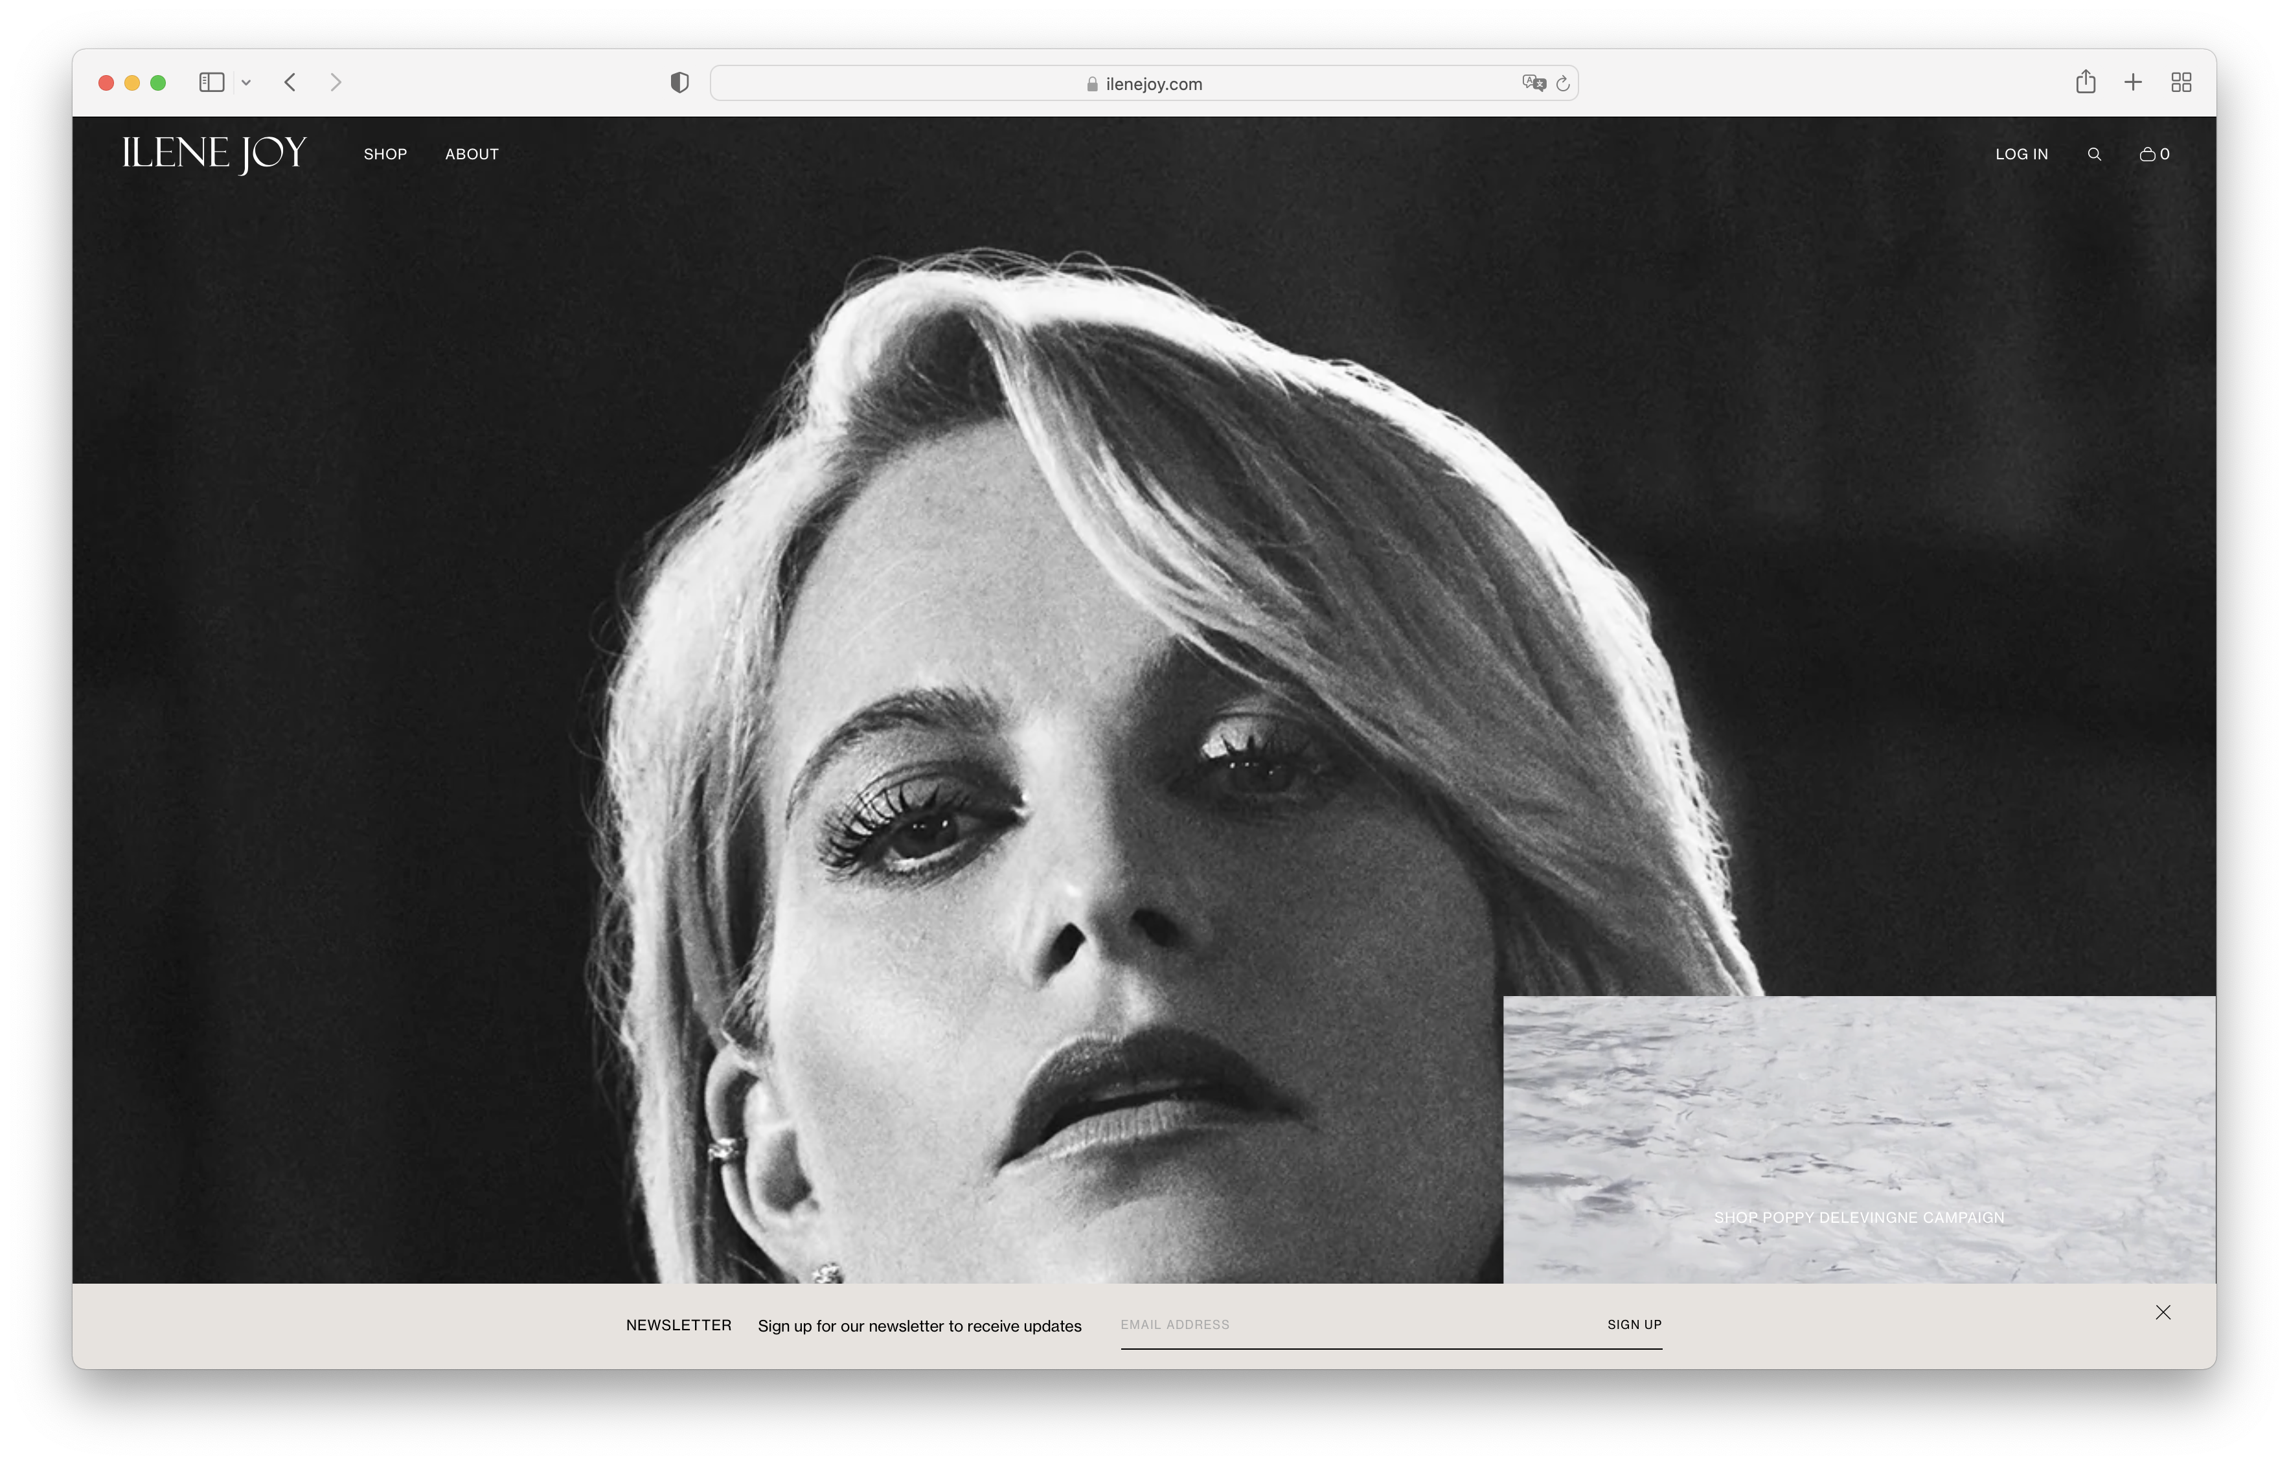Click the Email Address newsletter field

coord(1351,1324)
